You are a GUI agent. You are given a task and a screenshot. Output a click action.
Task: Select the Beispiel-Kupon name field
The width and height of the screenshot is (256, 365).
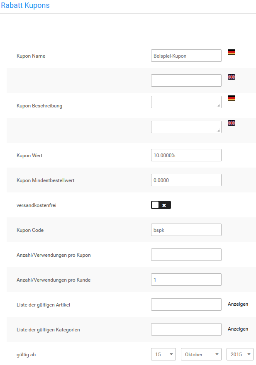point(186,56)
